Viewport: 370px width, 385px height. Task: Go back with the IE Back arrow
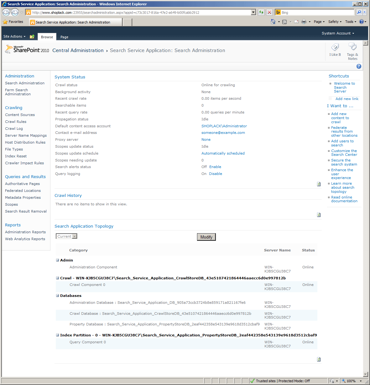tap(6, 12)
